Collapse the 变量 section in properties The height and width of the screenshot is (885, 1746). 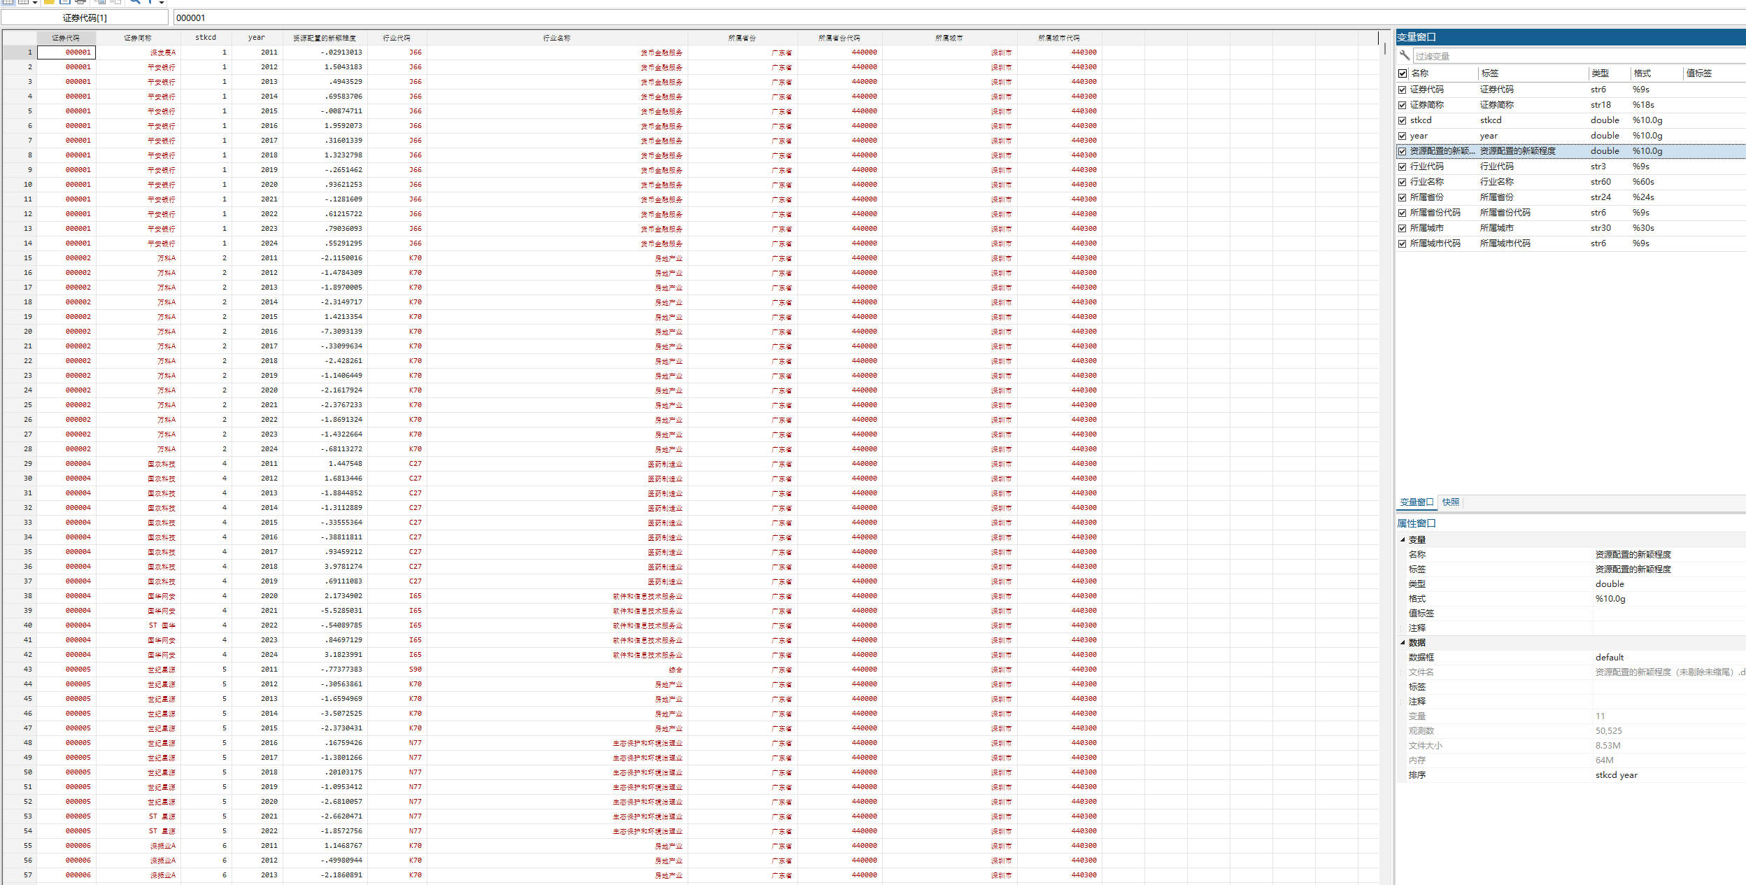(x=1403, y=539)
